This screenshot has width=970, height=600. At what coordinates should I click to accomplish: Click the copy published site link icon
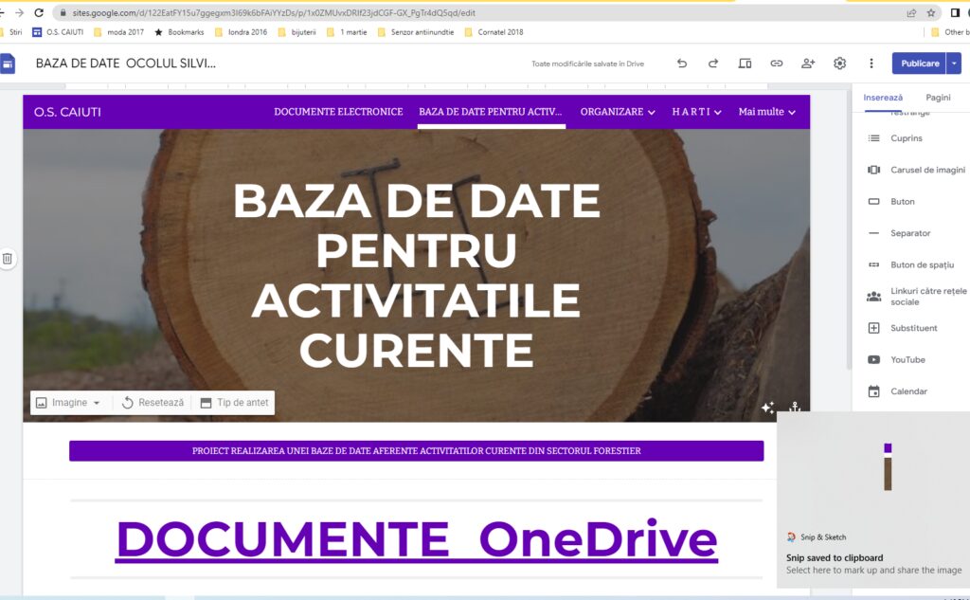click(x=776, y=64)
